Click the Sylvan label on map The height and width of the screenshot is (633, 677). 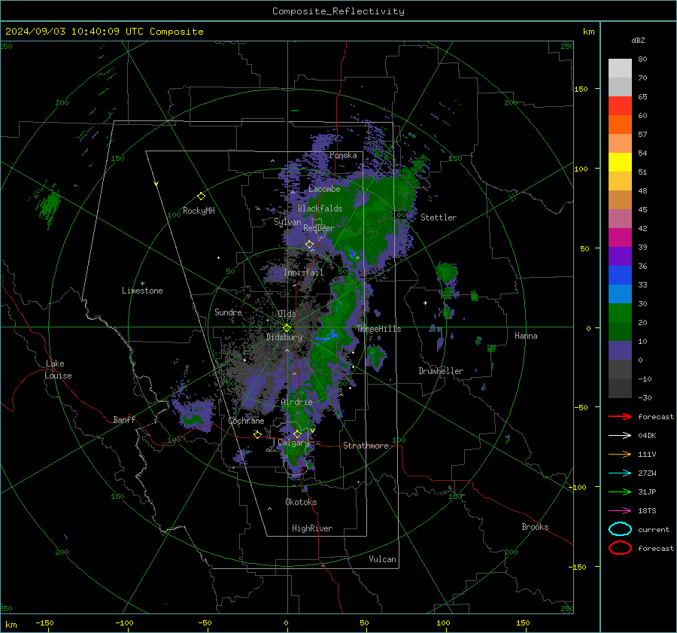coord(287,222)
